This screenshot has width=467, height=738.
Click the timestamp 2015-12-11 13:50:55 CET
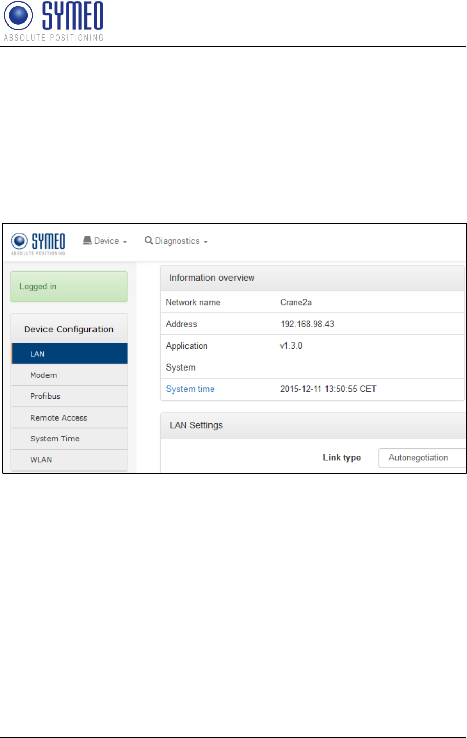coord(328,389)
